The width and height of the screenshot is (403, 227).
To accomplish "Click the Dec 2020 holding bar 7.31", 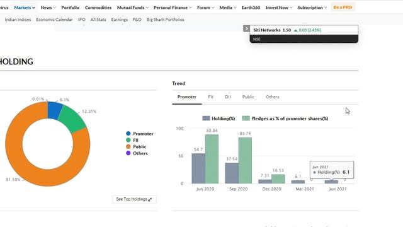I will (x=265, y=182).
